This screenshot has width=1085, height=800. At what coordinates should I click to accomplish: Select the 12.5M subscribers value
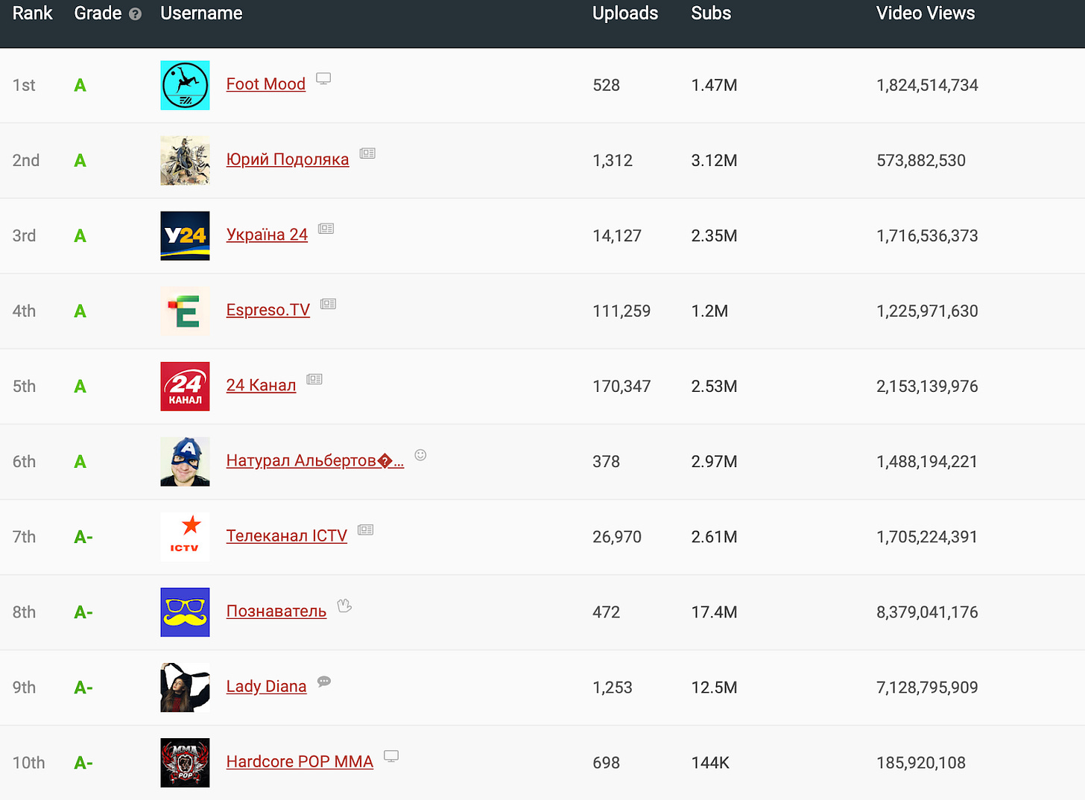click(x=714, y=688)
